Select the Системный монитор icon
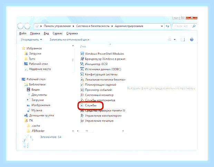 click(x=82, y=95)
